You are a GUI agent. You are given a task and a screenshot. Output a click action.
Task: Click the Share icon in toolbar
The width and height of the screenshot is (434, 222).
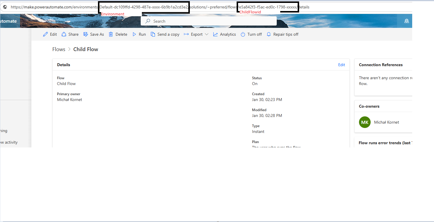tap(64, 34)
